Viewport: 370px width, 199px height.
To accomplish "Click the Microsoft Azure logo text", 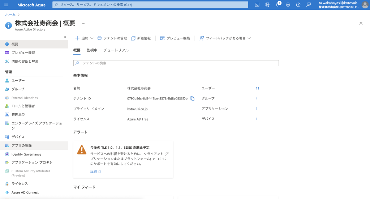I will pos(31,5).
